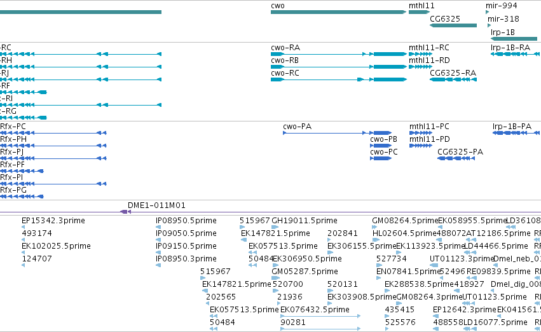Select the cwo-PB protein label

coord(384,139)
